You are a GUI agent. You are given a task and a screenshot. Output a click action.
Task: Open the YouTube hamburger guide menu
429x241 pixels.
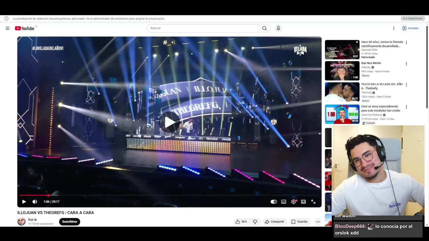point(7,28)
